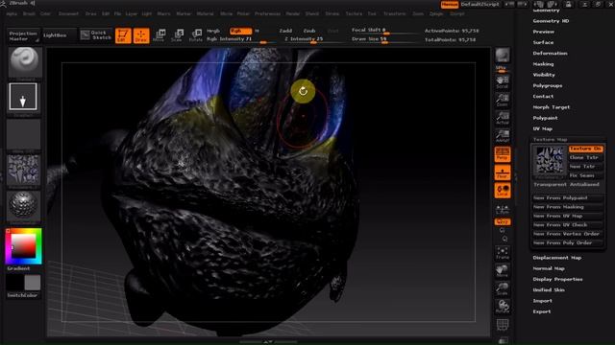The height and width of the screenshot is (345, 615).
Task: Open the stroke type thumbnail
Action: (23, 97)
